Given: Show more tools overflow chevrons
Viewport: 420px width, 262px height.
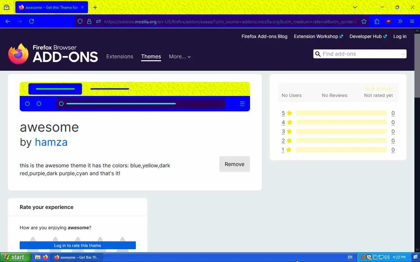Looking at the screenshot, I should click(400, 21).
